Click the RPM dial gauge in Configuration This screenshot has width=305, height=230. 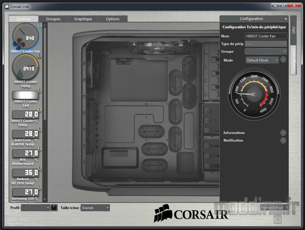254,94
